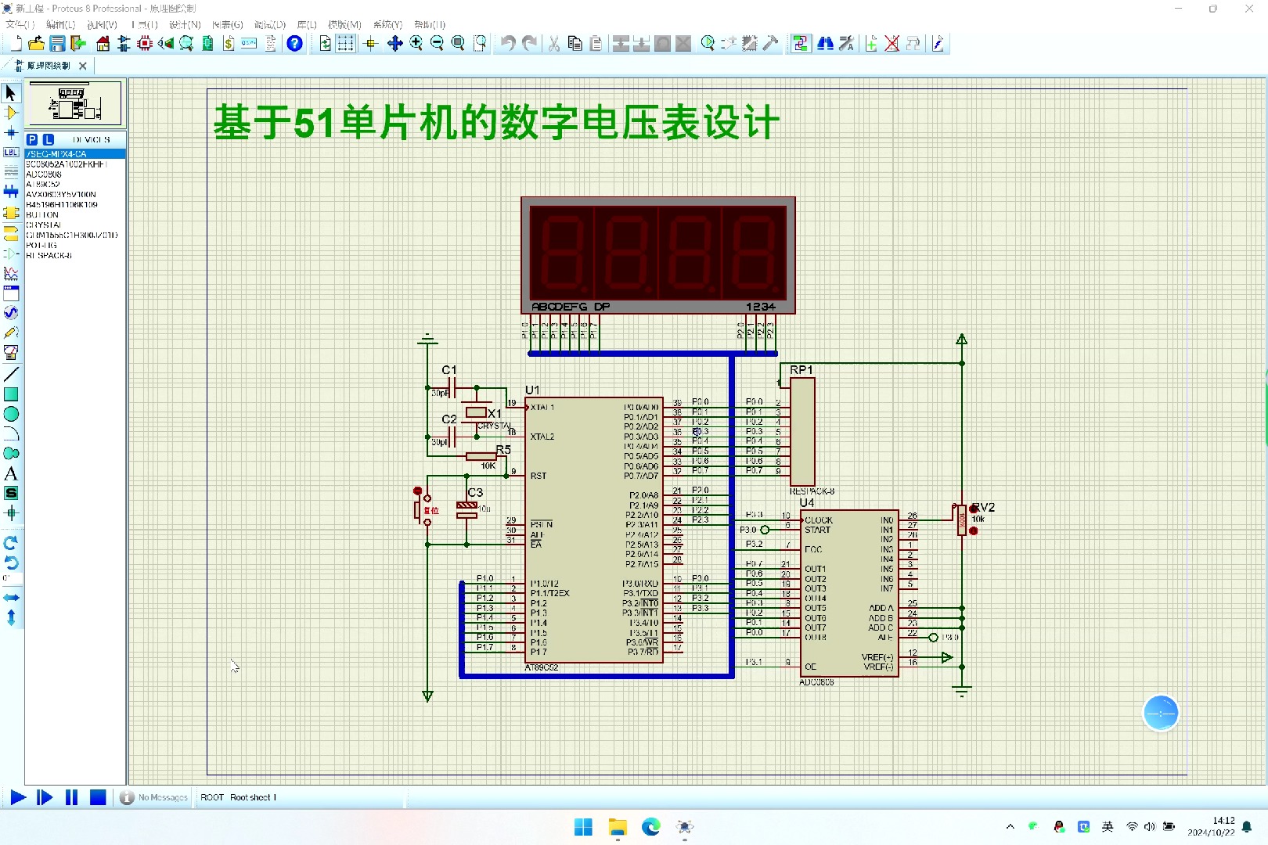Screen dimensions: 1268x845
Task: Select the Text Script Mode tool
Action: [11, 172]
